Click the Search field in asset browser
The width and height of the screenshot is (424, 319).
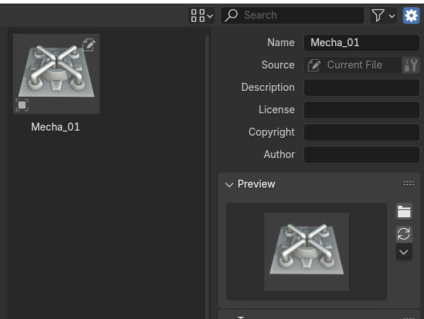click(x=293, y=15)
